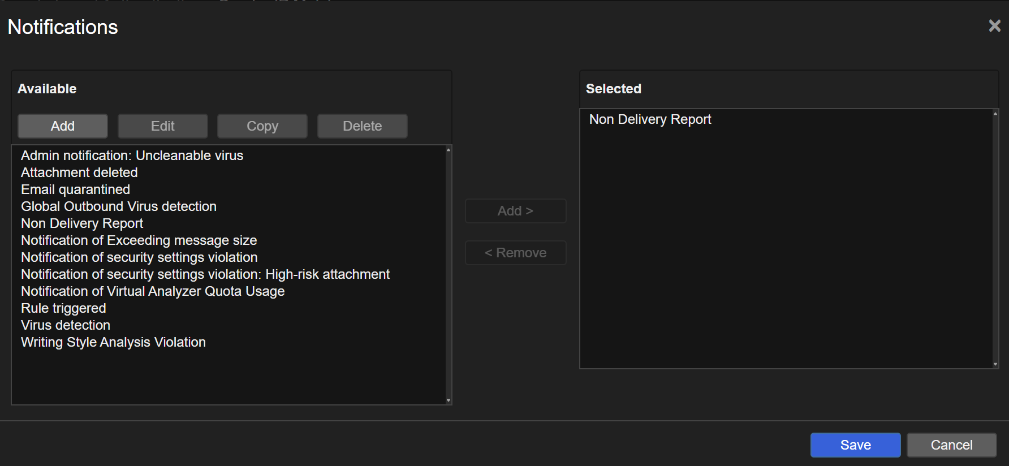
Task: Save the notification selection
Action: [x=855, y=445]
